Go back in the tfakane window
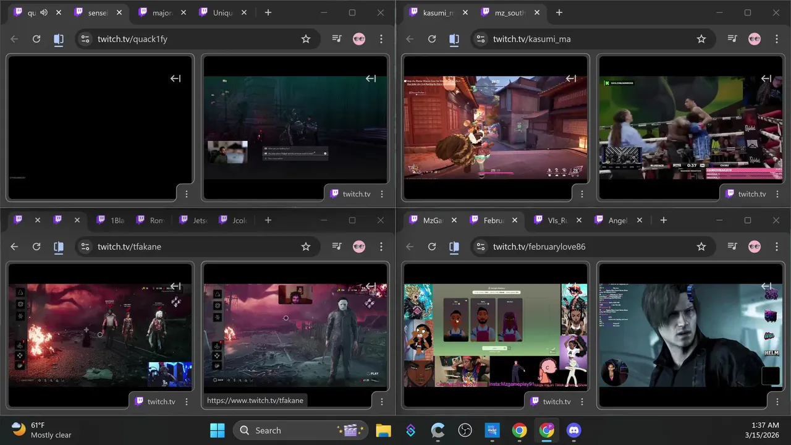The height and width of the screenshot is (445, 791). pyautogui.click(x=14, y=247)
